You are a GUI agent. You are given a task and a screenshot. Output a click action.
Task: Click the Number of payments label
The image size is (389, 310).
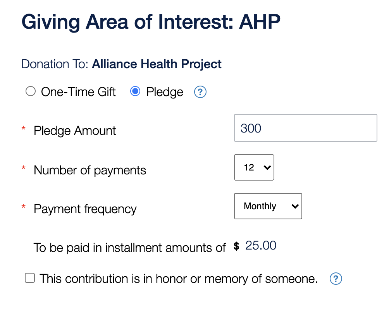(90, 170)
